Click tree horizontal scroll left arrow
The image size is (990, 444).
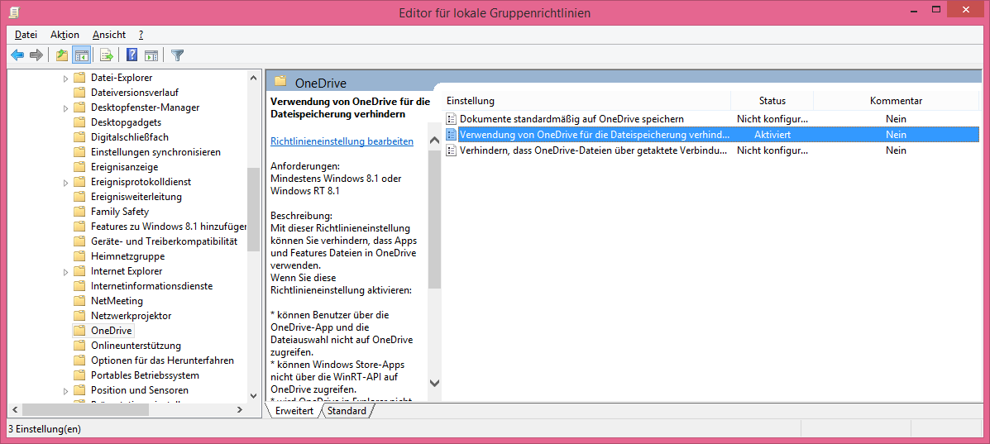(x=14, y=410)
